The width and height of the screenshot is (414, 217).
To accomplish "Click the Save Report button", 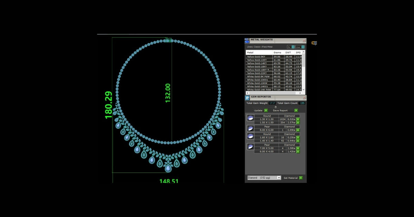I will pos(296,111).
